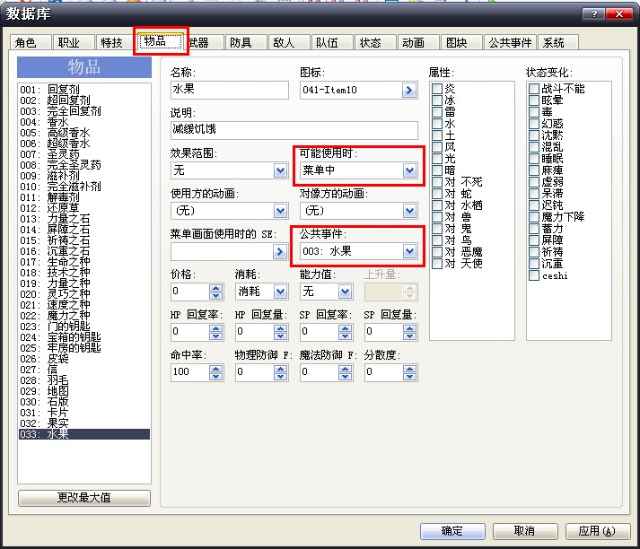The height and width of the screenshot is (549, 640).
Task: Select item 032: 果实 in the list
Action: pos(84,423)
